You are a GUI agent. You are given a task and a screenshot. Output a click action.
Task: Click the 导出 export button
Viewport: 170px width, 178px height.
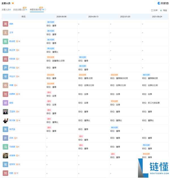[163, 11]
